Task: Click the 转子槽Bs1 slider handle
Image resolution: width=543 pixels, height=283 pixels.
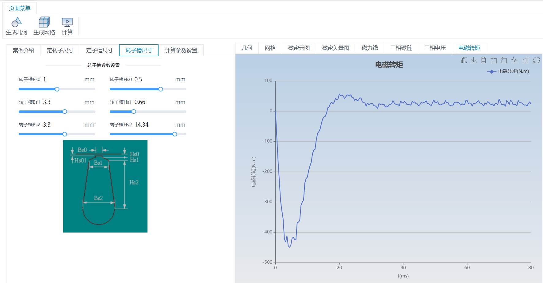Action: [65, 112]
